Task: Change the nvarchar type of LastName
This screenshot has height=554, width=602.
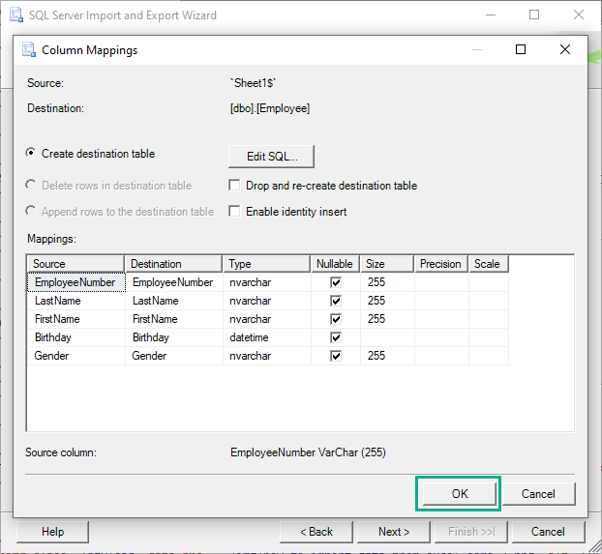Action: click(x=267, y=301)
